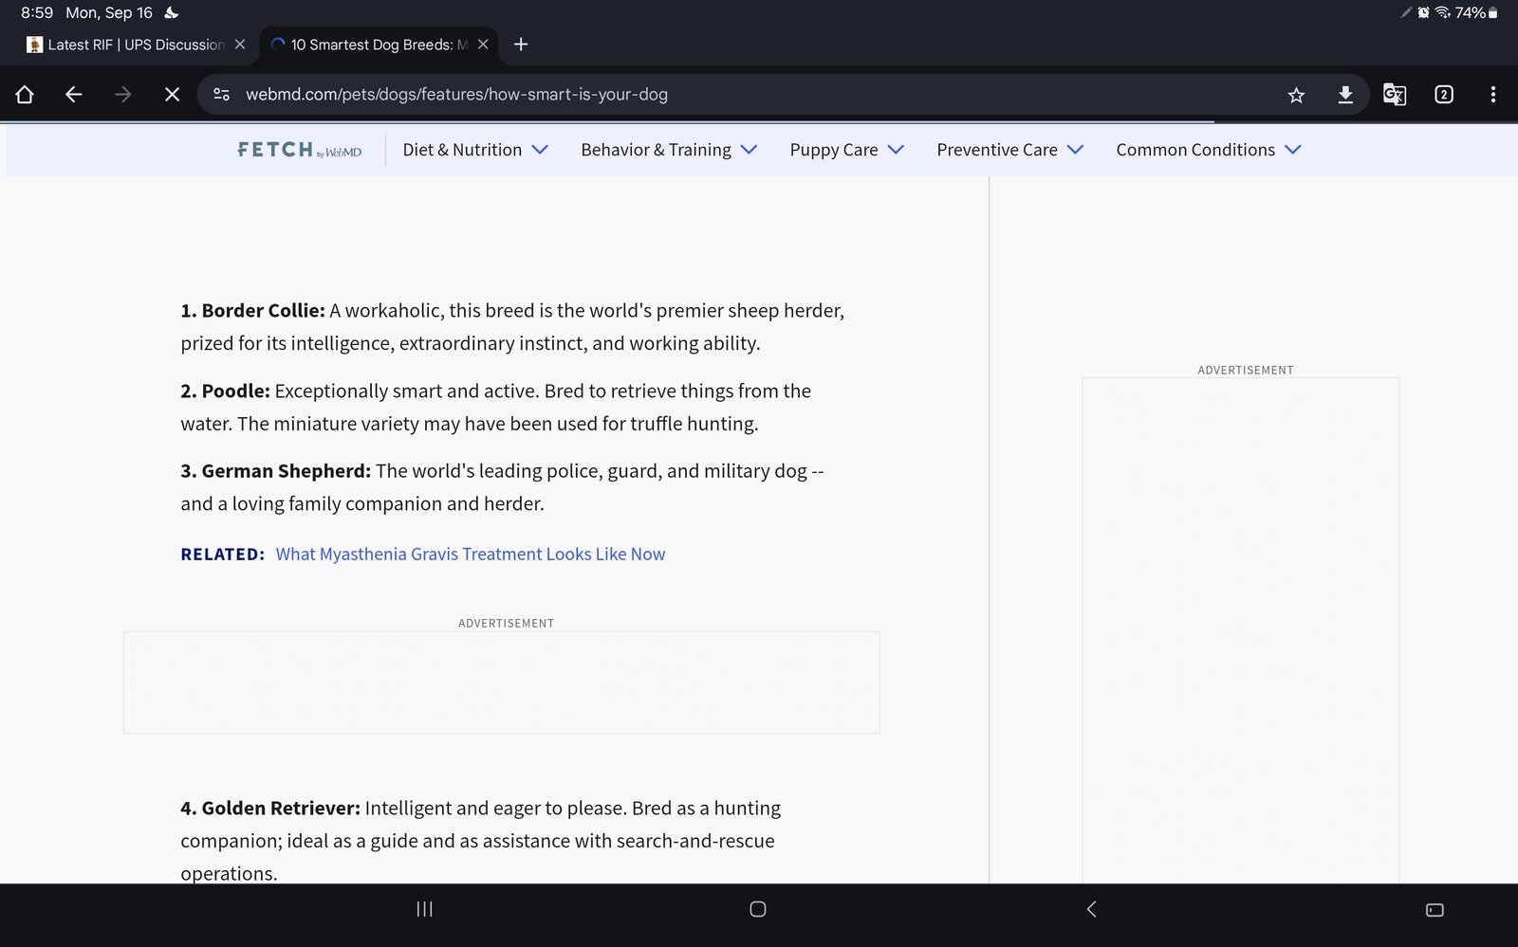
Task: Click the '2. Poodle:' heading text
Action: tap(225, 391)
